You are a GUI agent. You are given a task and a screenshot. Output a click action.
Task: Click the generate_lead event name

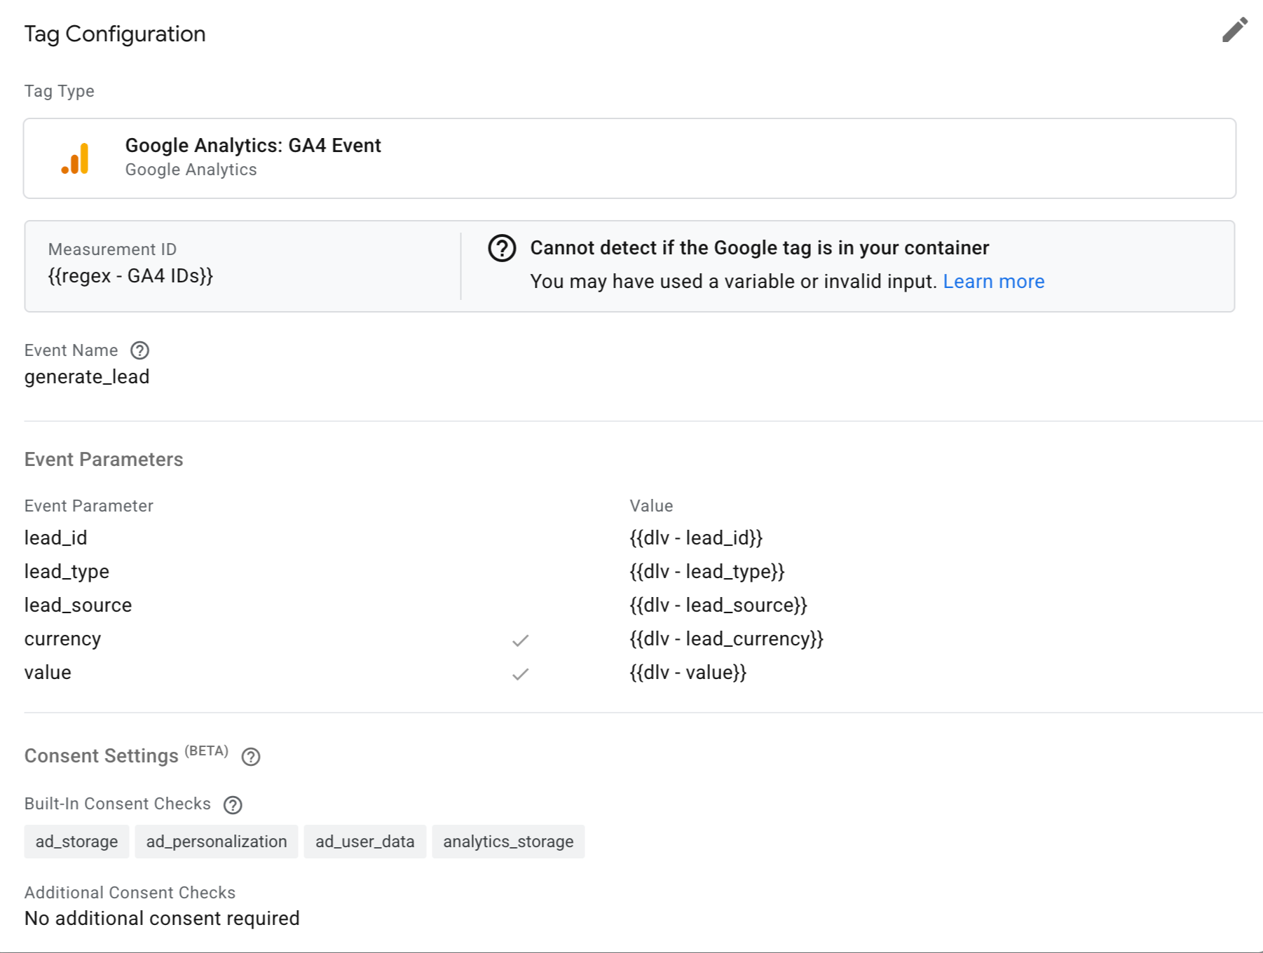point(87,377)
